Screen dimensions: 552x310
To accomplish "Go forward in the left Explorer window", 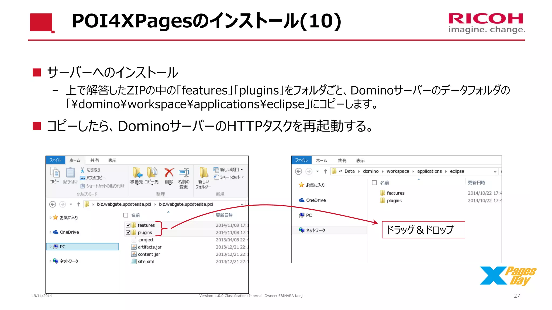I will pyautogui.click(x=63, y=204).
